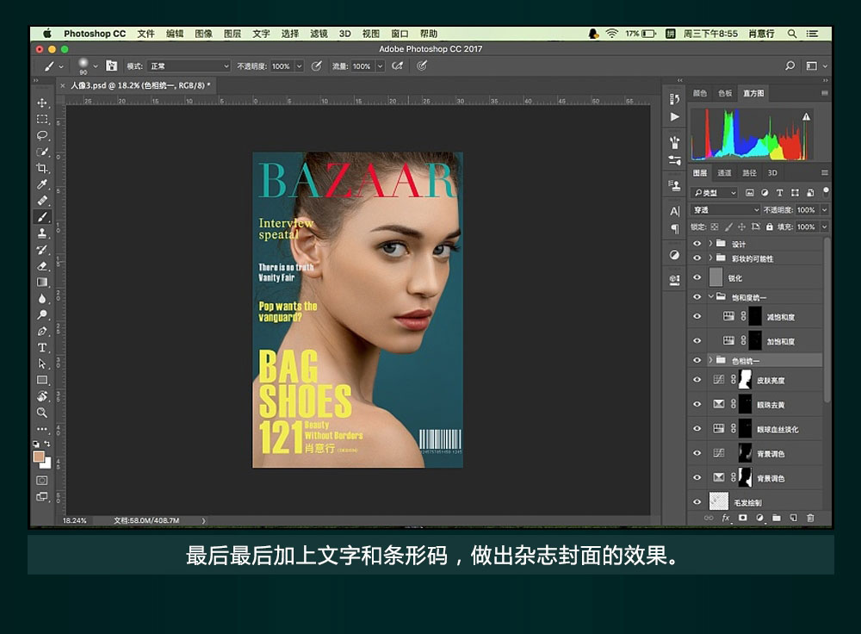The height and width of the screenshot is (634, 861).
Task: Click the Gradient tool
Action: pyautogui.click(x=42, y=282)
